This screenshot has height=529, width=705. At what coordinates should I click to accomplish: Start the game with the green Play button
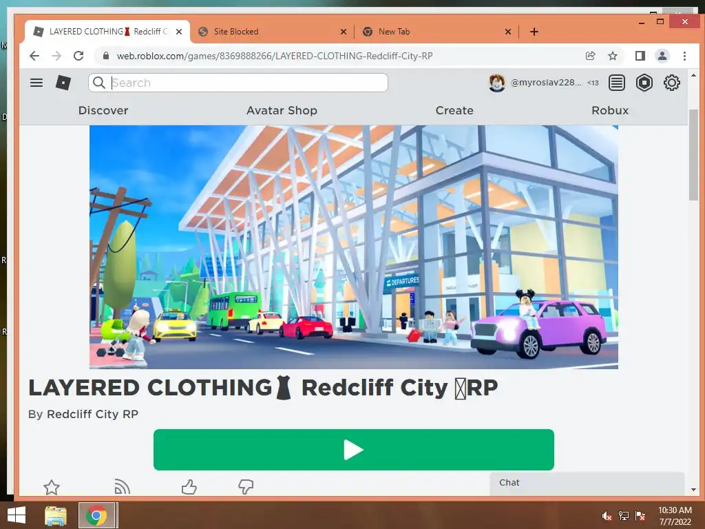(354, 450)
